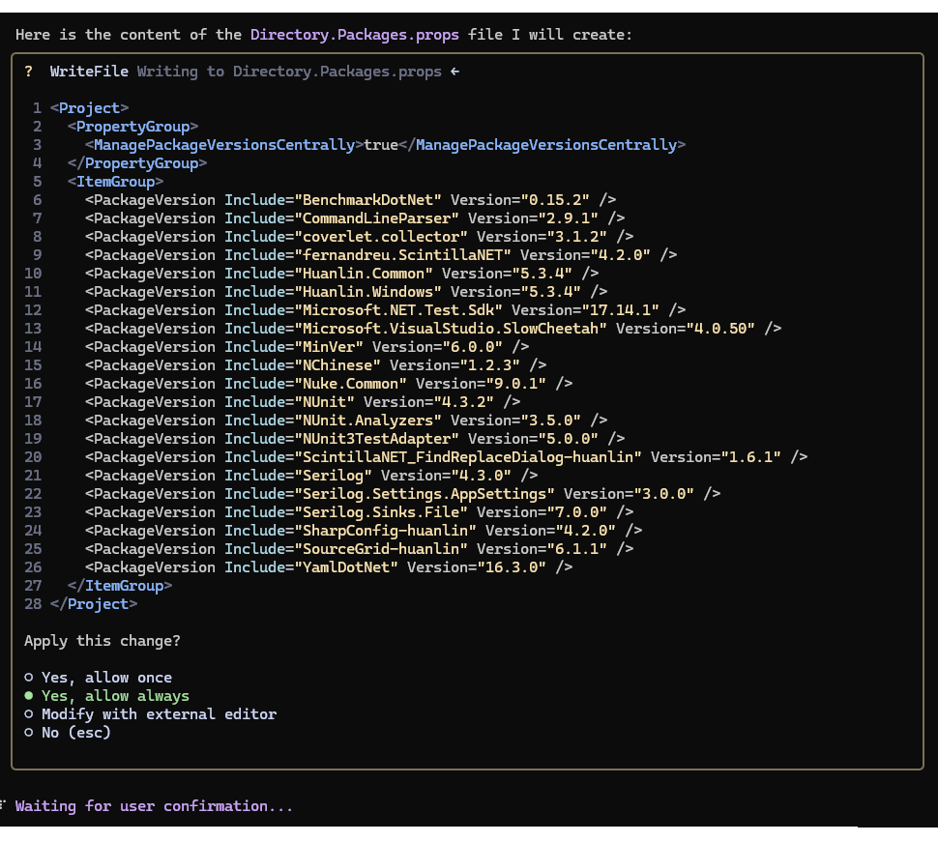The height and width of the screenshot is (842, 938).
Task: Pick the "No (esc)" option
Action: 68,733
